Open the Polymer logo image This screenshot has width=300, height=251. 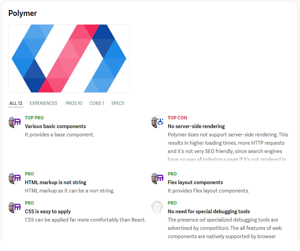pos(69,59)
